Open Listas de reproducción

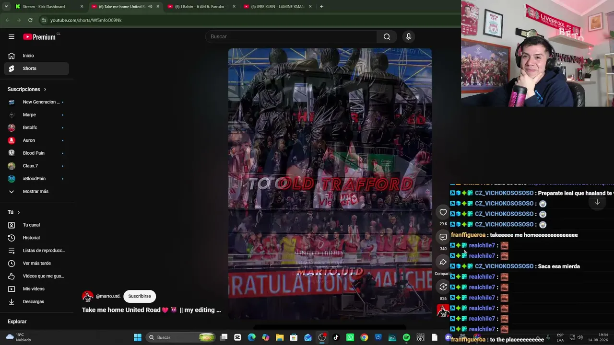36,251
